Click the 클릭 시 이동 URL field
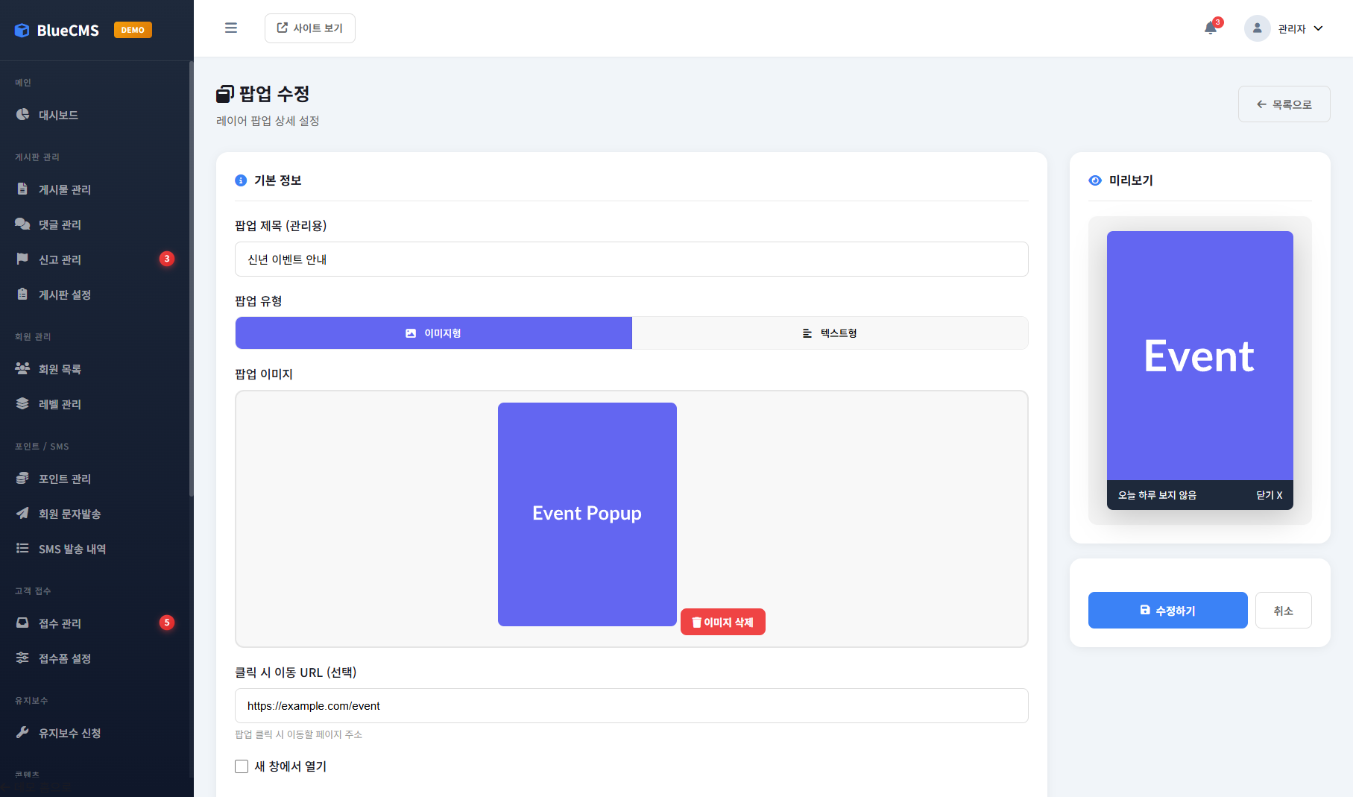The height and width of the screenshot is (797, 1353). (631, 705)
